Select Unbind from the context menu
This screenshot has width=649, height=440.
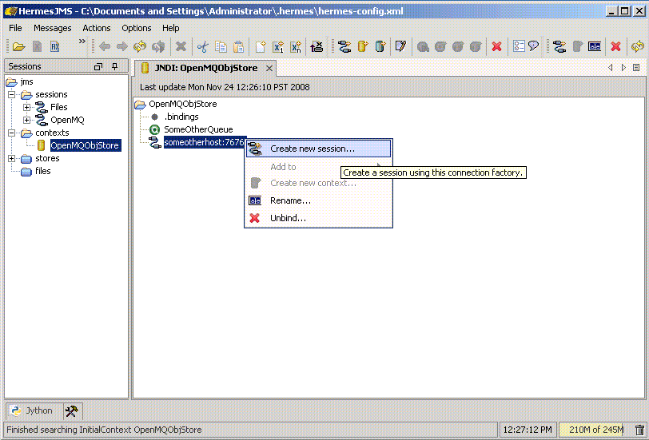tap(288, 218)
